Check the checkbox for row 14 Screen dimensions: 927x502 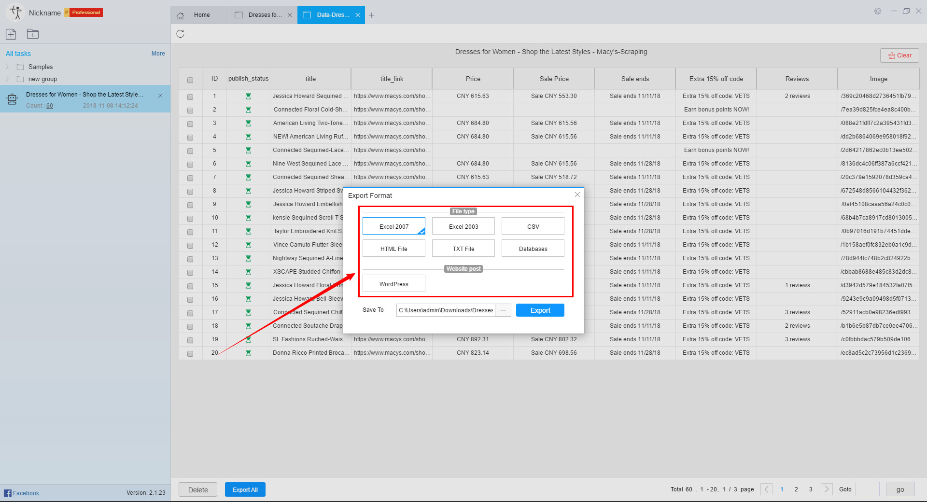(190, 273)
